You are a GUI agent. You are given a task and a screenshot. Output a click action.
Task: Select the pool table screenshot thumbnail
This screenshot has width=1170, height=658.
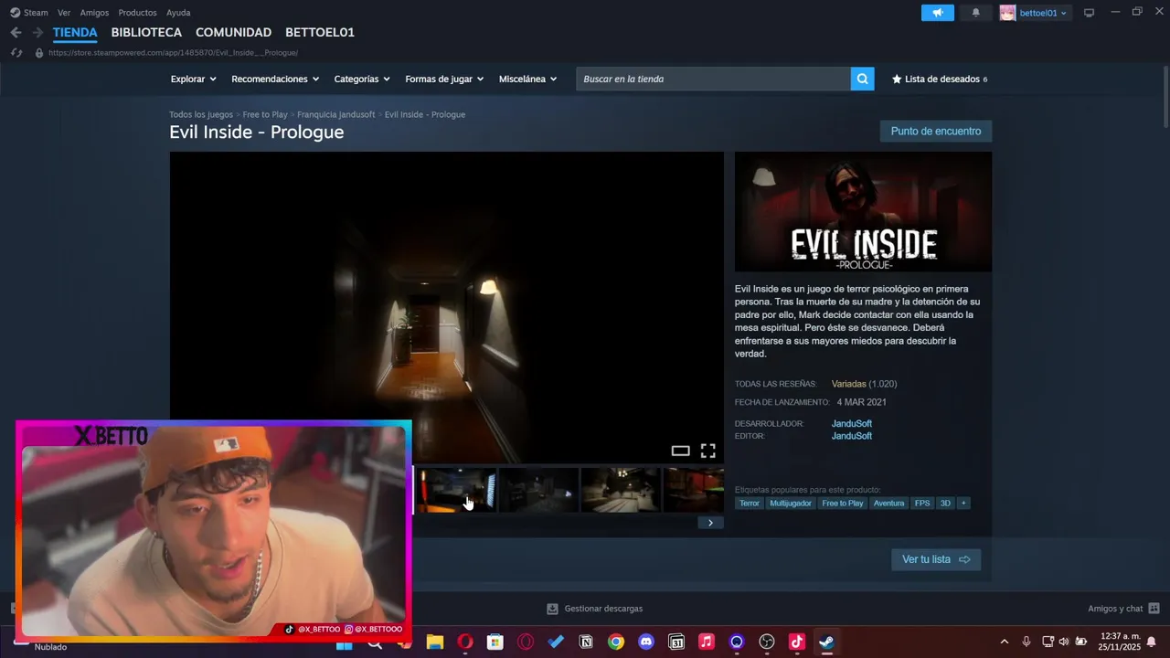coord(694,490)
